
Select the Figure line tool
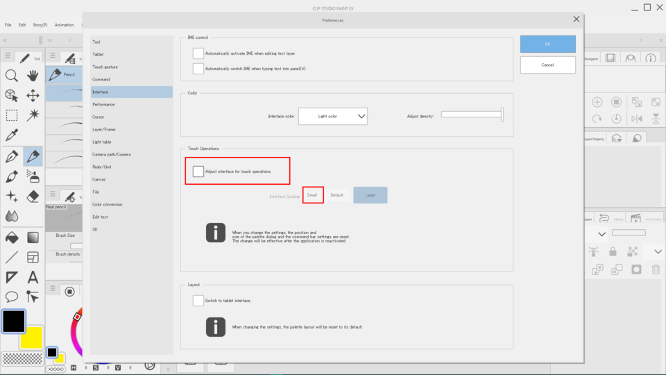(x=12, y=257)
